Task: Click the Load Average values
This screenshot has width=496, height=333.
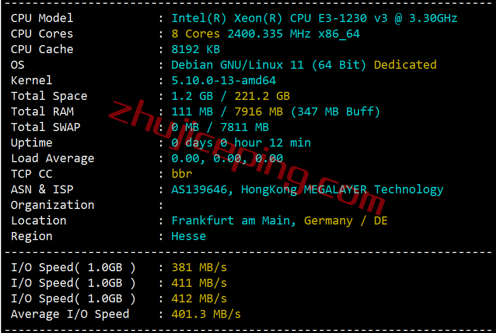Action: (227, 158)
